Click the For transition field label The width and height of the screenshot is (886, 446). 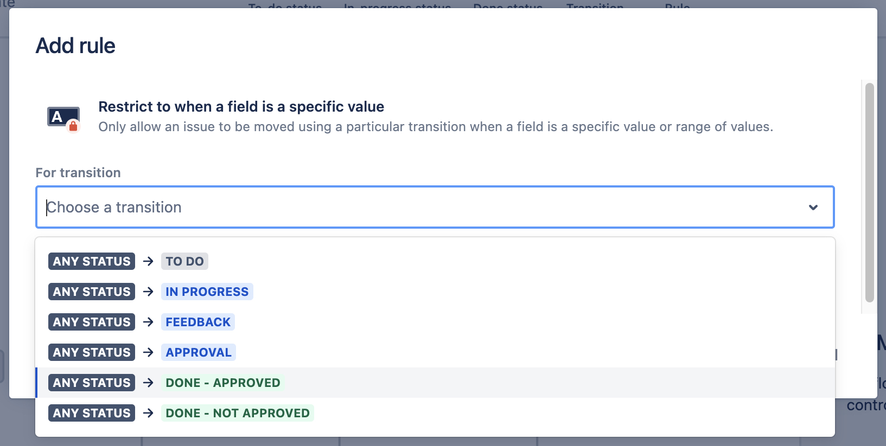78,173
